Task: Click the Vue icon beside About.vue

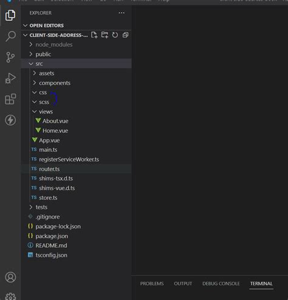Action: tap(38, 121)
